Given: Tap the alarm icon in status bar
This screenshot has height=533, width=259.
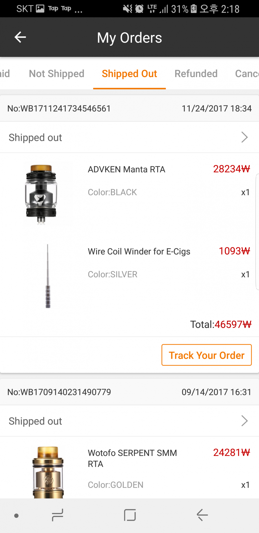Looking at the screenshot, I should pos(139,9).
